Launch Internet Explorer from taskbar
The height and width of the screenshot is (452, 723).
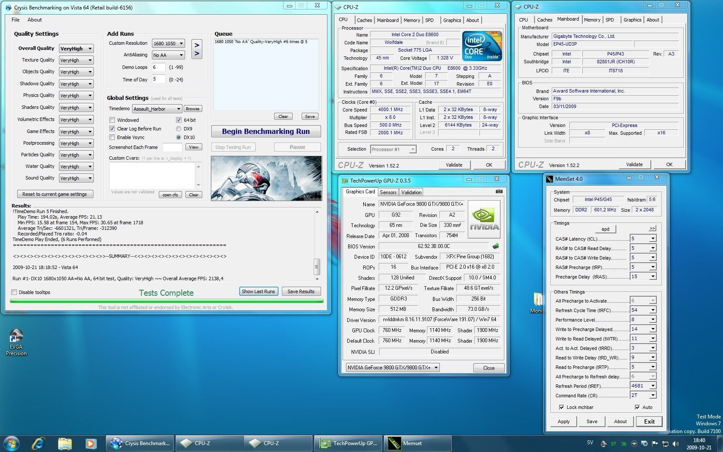tap(38, 443)
